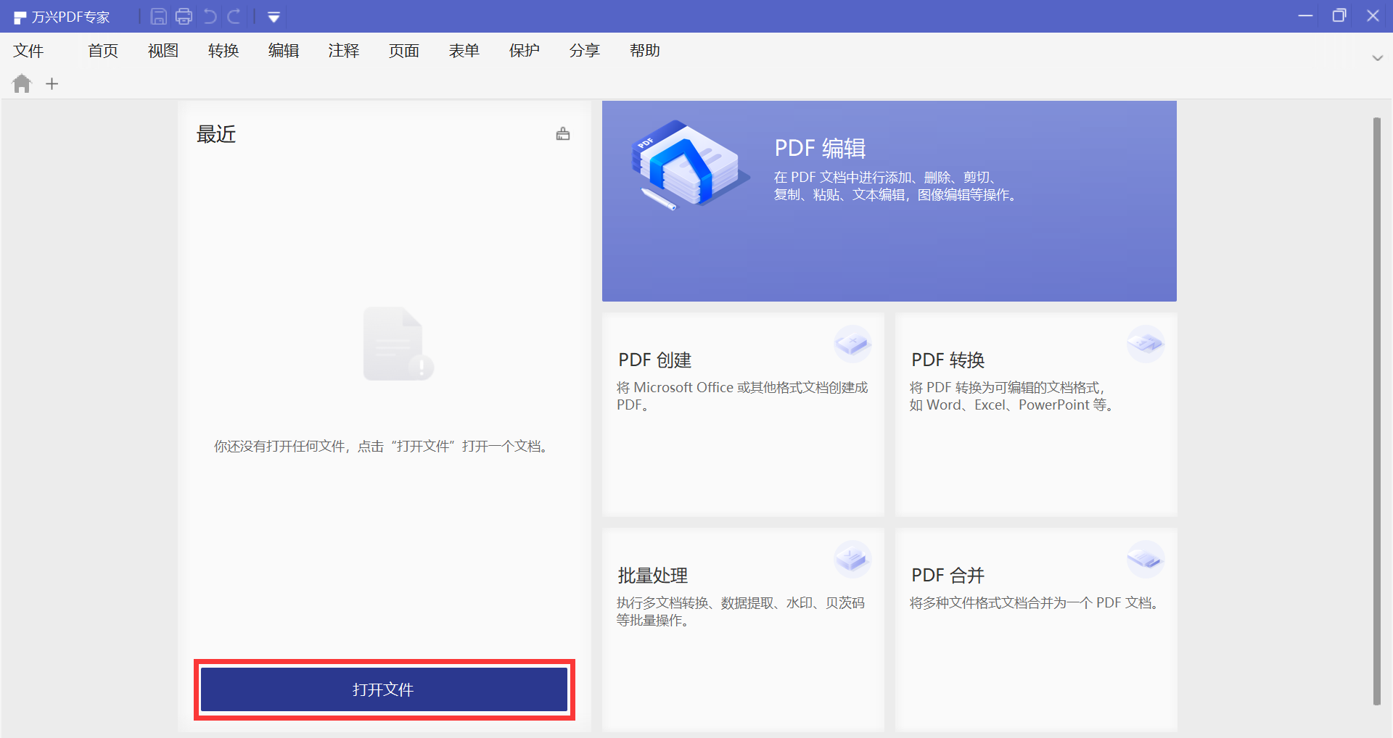Click the Redo icon

pyautogui.click(x=234, y=16)
